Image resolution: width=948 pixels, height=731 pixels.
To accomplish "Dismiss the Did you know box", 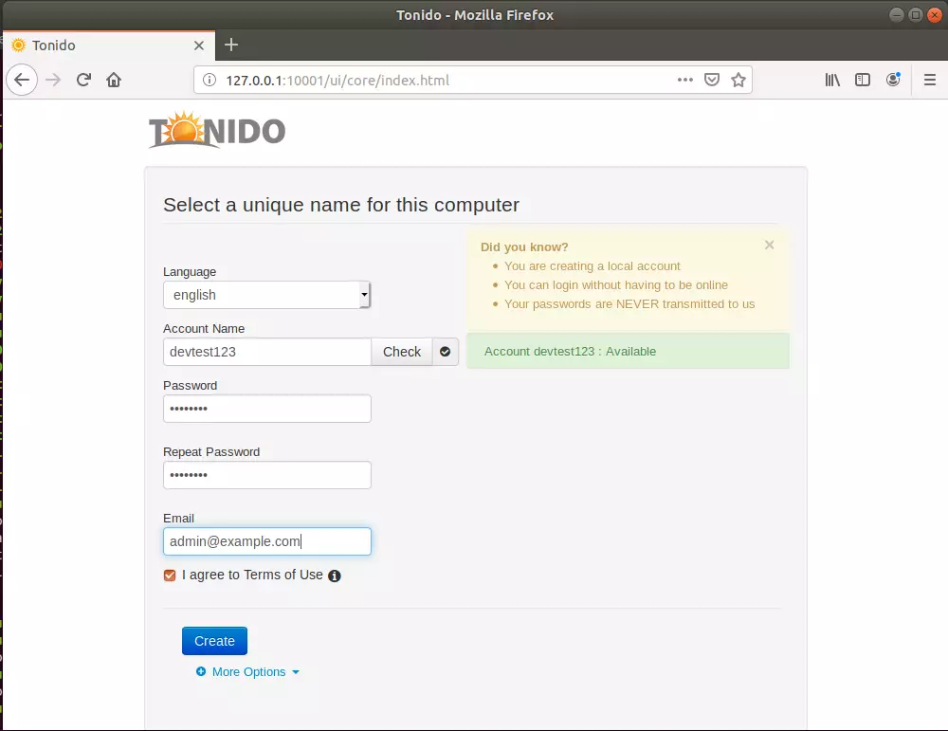I will click(769, 245).
